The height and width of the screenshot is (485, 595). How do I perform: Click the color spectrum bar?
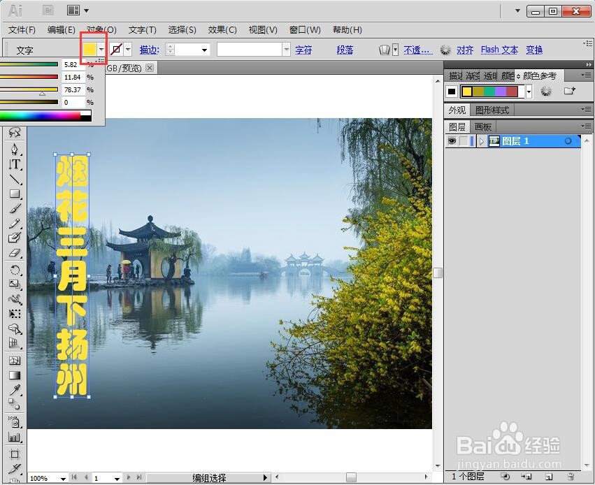coord(45,115)
